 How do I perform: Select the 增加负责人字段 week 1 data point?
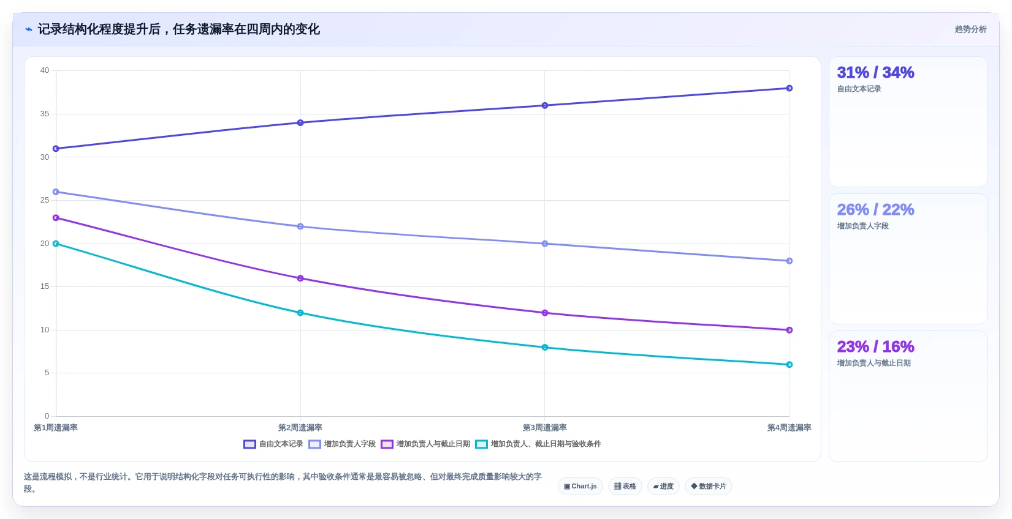tap(56, 192)
